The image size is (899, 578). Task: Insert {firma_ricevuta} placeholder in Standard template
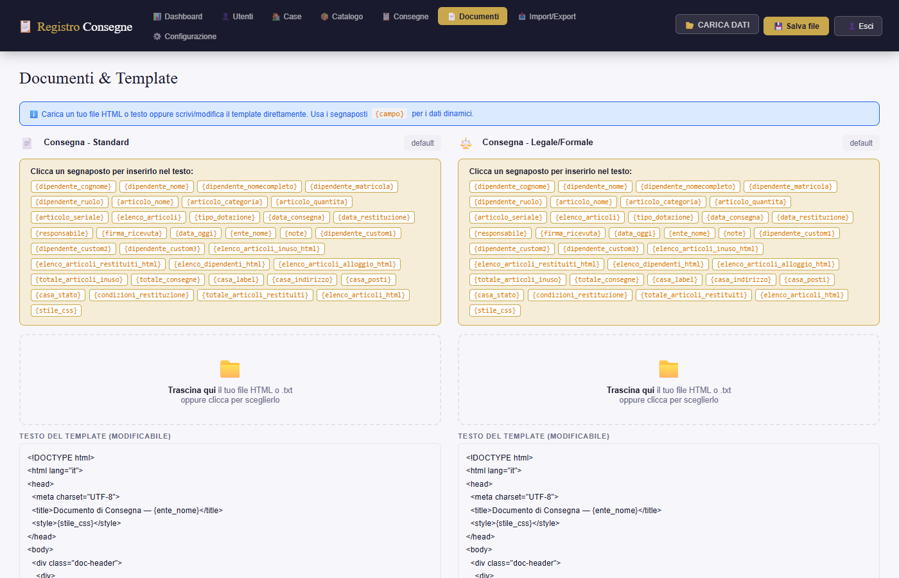pyautogui.click(x=132, y=233)
